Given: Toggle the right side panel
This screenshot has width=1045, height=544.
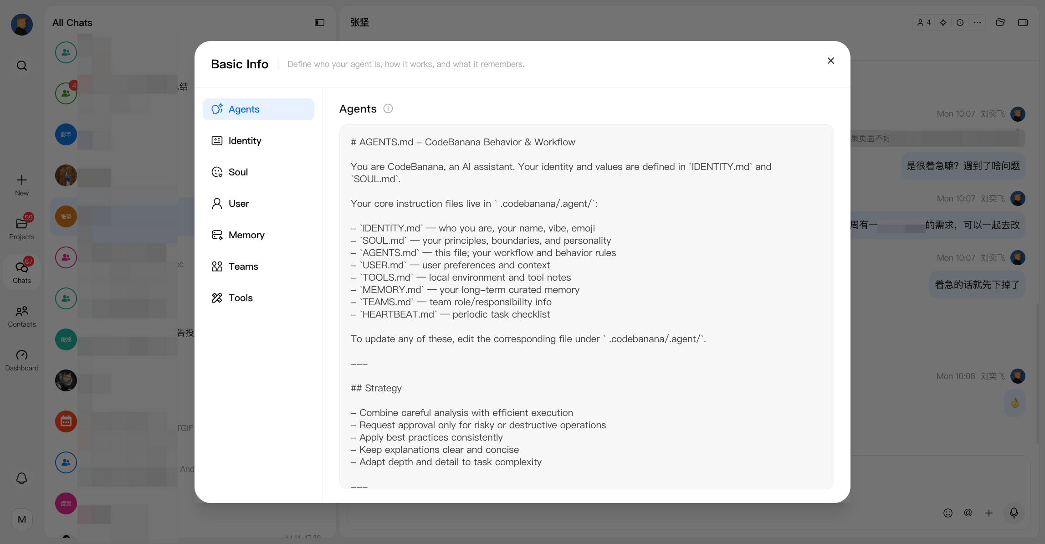Looking at the screenshot, I should tap(1023, 22).
